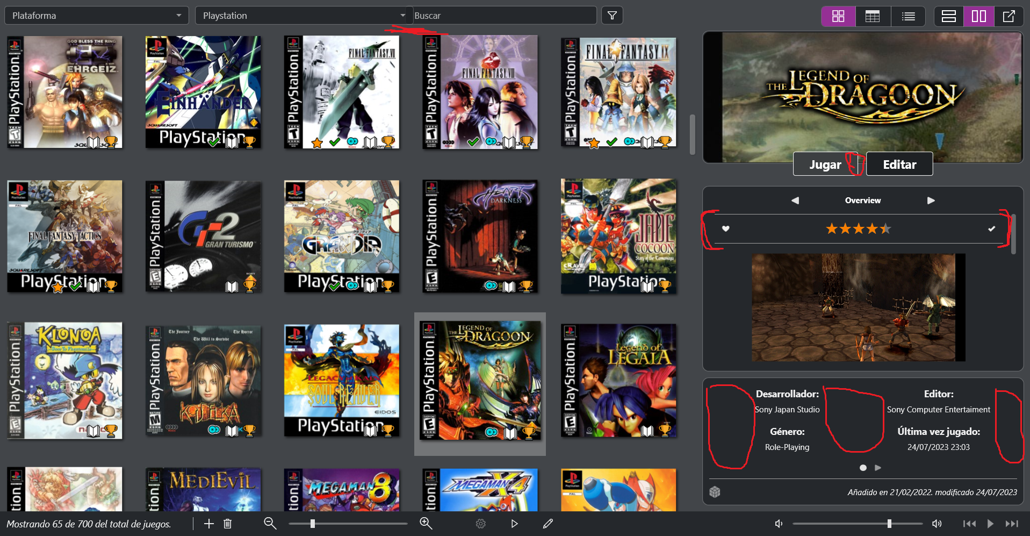1030x536 pixels.
Task: Click the Jugar button
Action: [x=825, y=165]
